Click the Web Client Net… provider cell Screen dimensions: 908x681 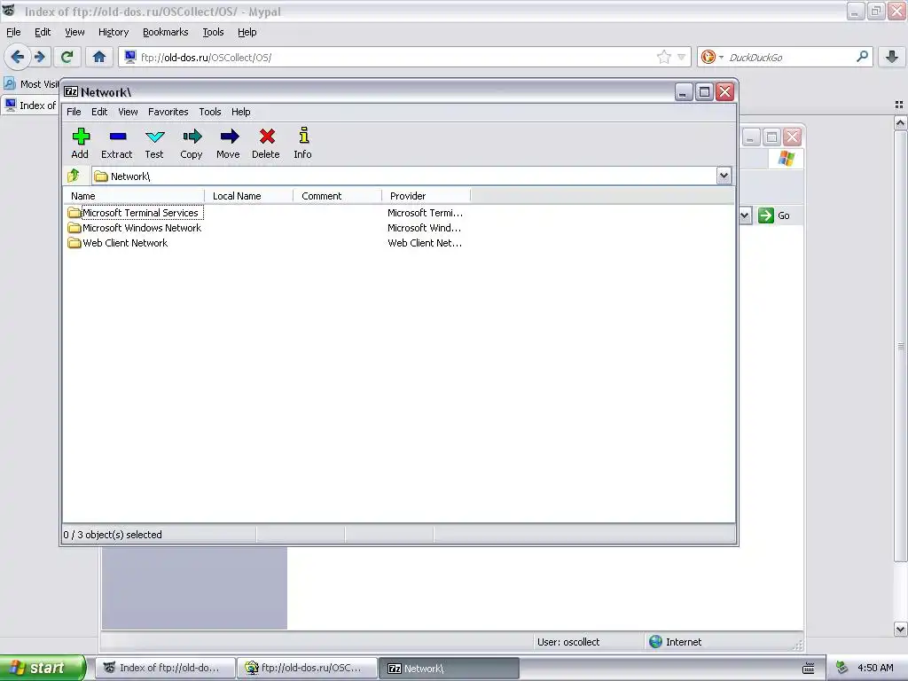pyautogui.click(x=425, y=243)
